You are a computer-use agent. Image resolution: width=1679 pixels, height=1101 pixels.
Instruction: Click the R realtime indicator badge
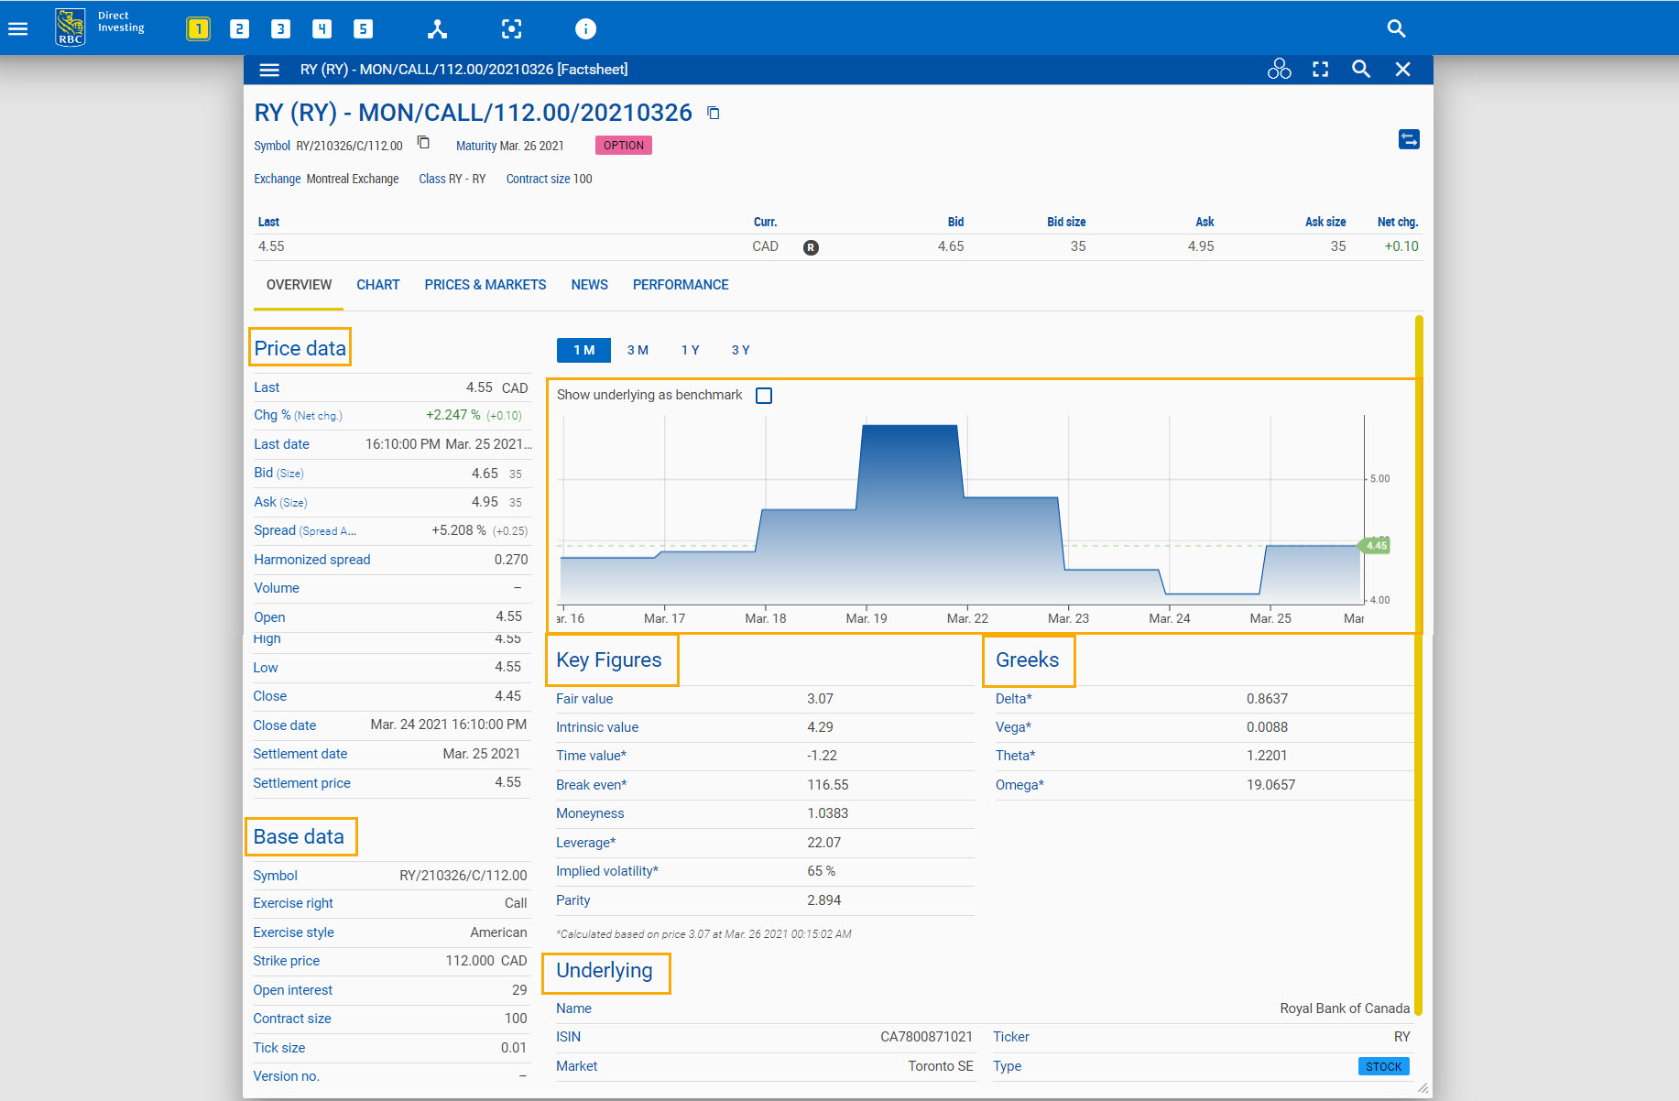[810, 246]
